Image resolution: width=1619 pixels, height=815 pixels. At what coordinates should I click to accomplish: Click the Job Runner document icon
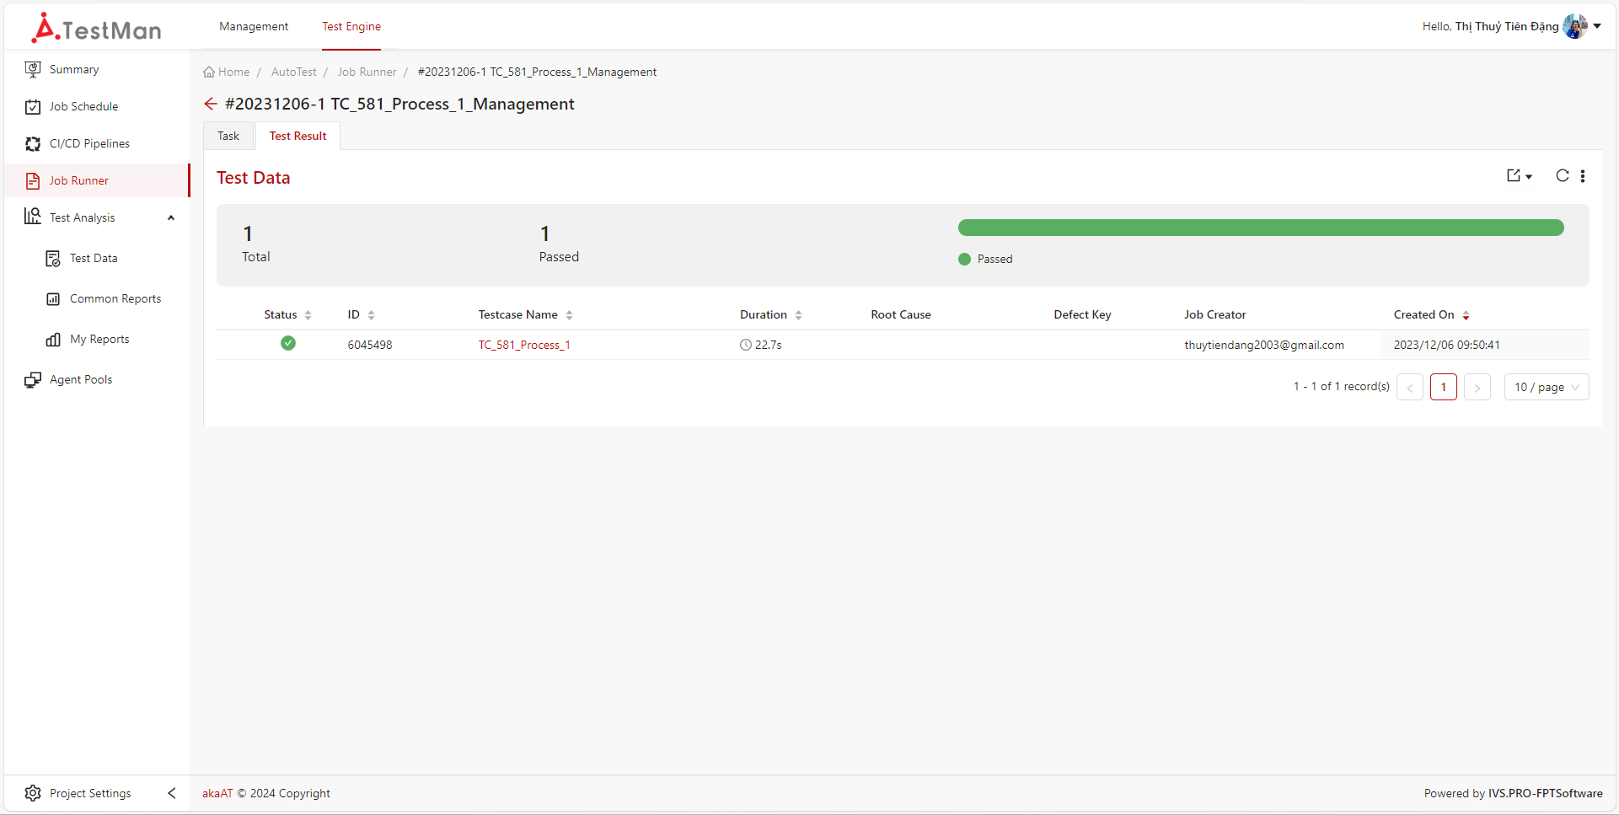33,180
